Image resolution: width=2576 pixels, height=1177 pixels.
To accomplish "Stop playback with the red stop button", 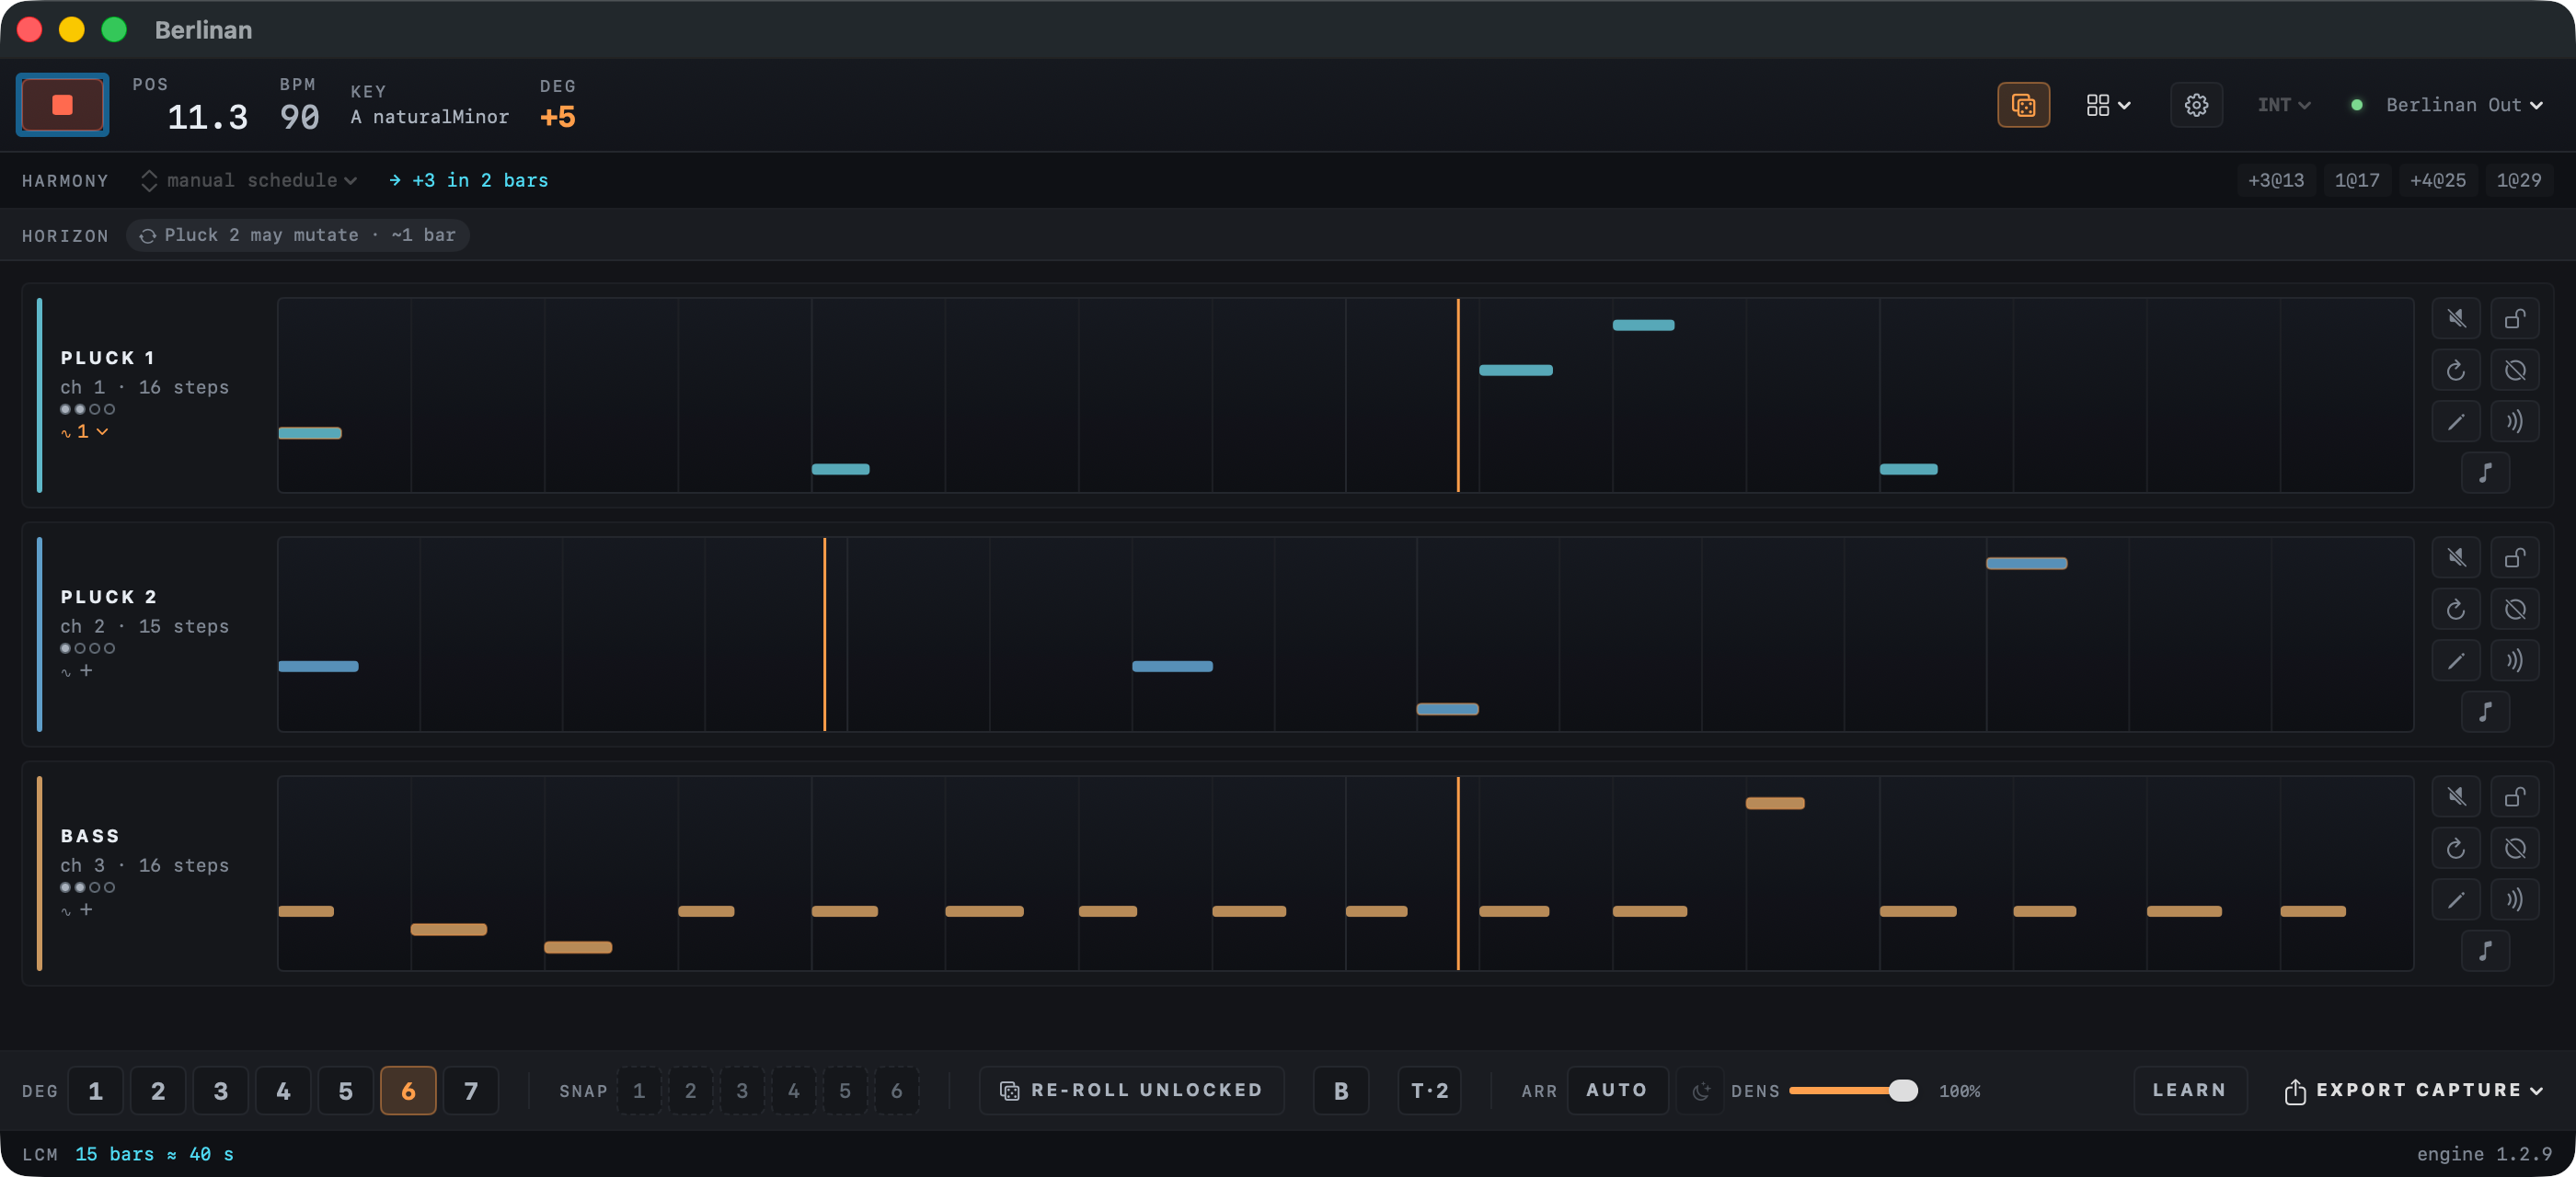I will [62, 105].
